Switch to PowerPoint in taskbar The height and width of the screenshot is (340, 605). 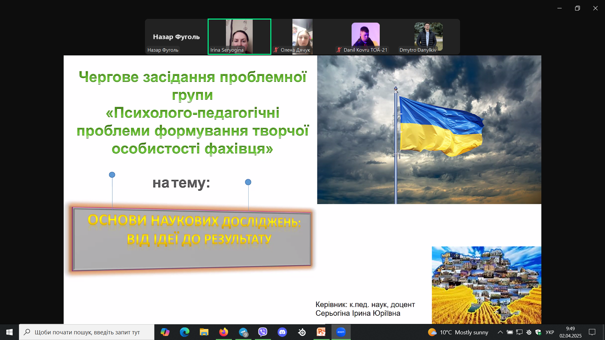321,332
